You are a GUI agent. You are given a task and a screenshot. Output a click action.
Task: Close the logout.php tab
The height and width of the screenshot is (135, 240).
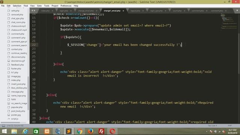pos(143,11)
